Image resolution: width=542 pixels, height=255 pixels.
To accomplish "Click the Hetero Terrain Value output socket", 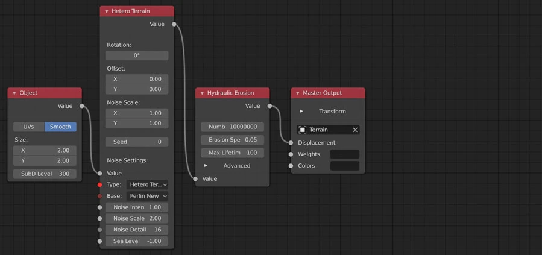I will pos(174,24).
